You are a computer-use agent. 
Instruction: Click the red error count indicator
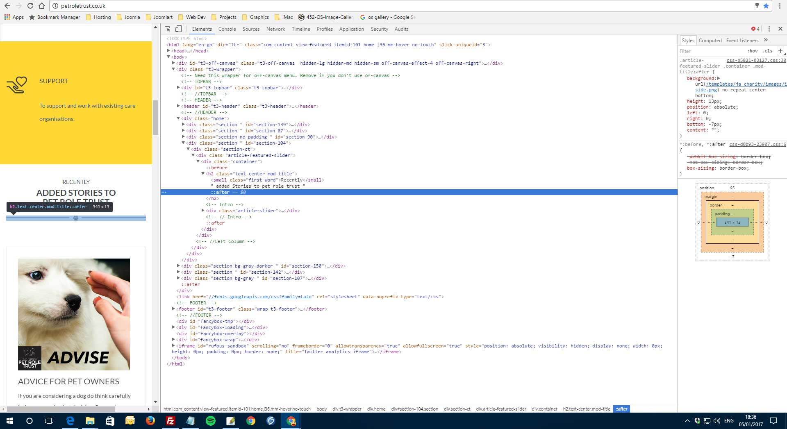[x=755, y=29]
